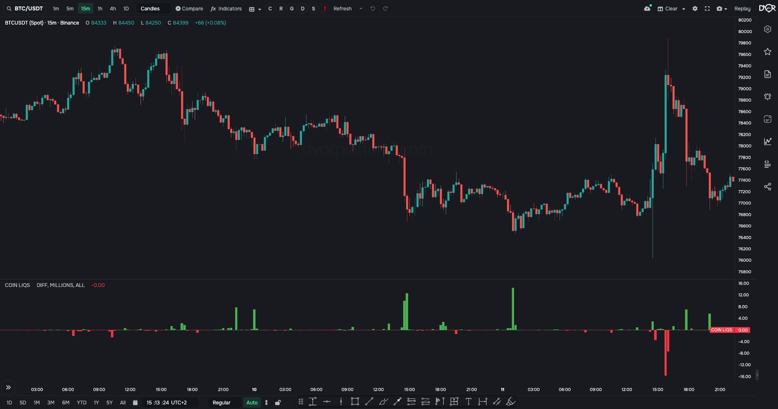This screenshot has width=778, height=409.
Task: Select the arrow drawing tool
Action: 397,402
